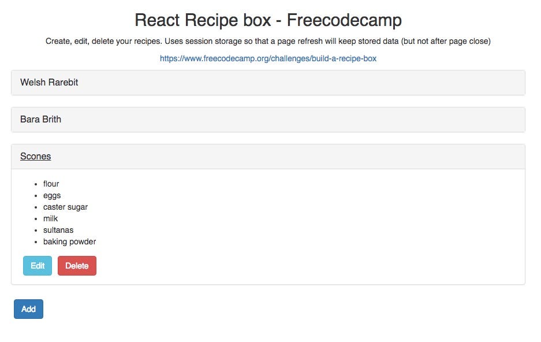
Task: Click the Bara Brith header bar
Action: point(267,119)
